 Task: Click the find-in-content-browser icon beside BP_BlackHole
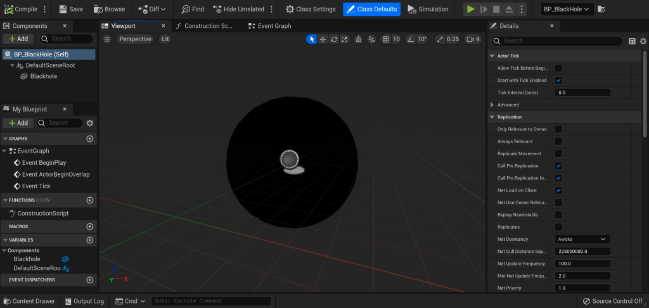[601, 9]
